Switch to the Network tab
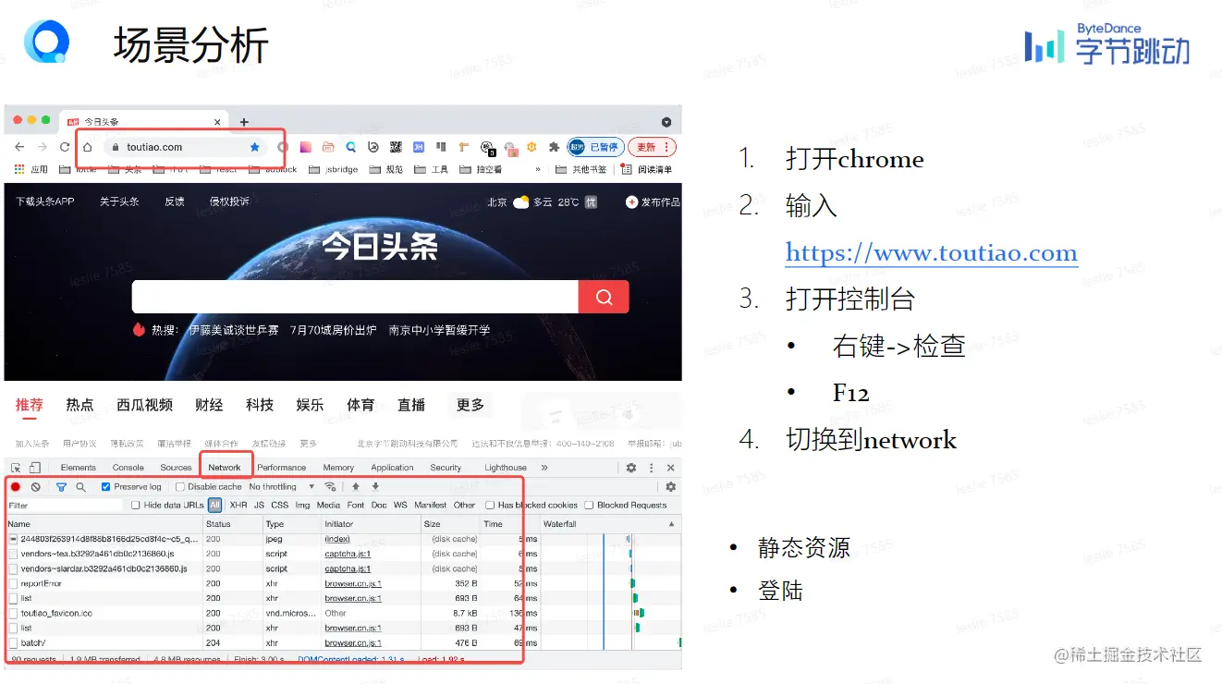The height and width of the screenshot is (684, 1222). pyautogui.click(x=225, y=468)
